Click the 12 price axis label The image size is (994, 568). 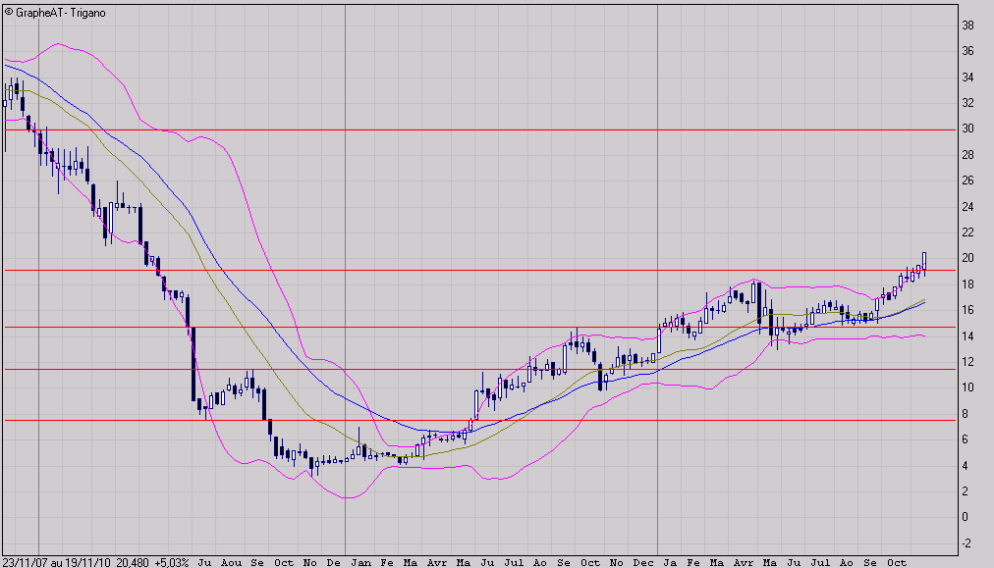(968, 362)
